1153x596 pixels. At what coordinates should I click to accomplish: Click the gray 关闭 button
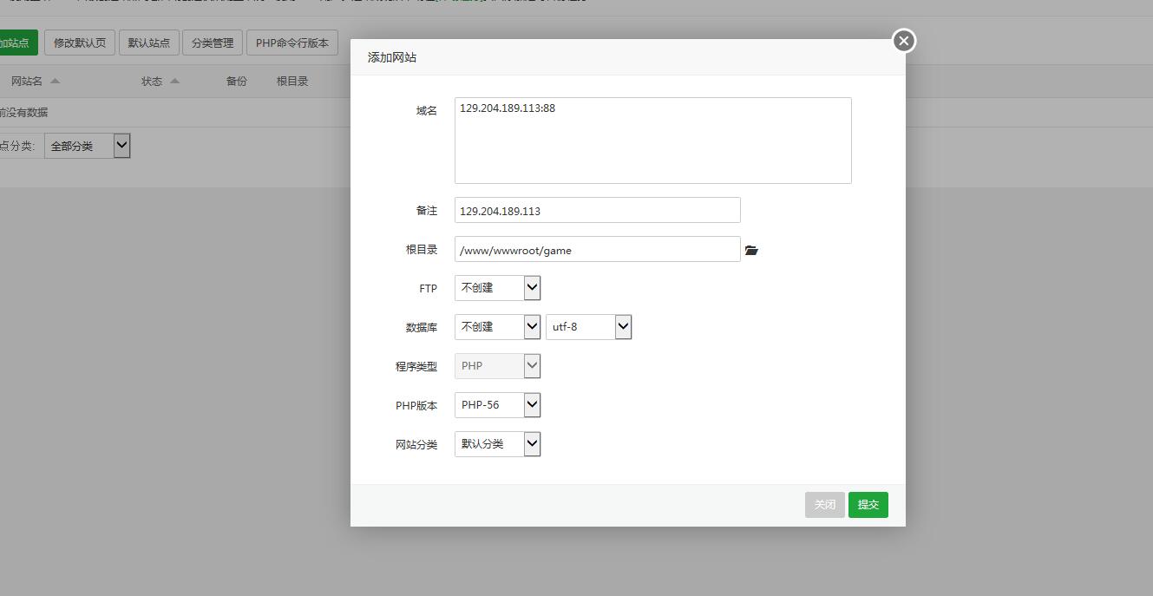point(824,505)
